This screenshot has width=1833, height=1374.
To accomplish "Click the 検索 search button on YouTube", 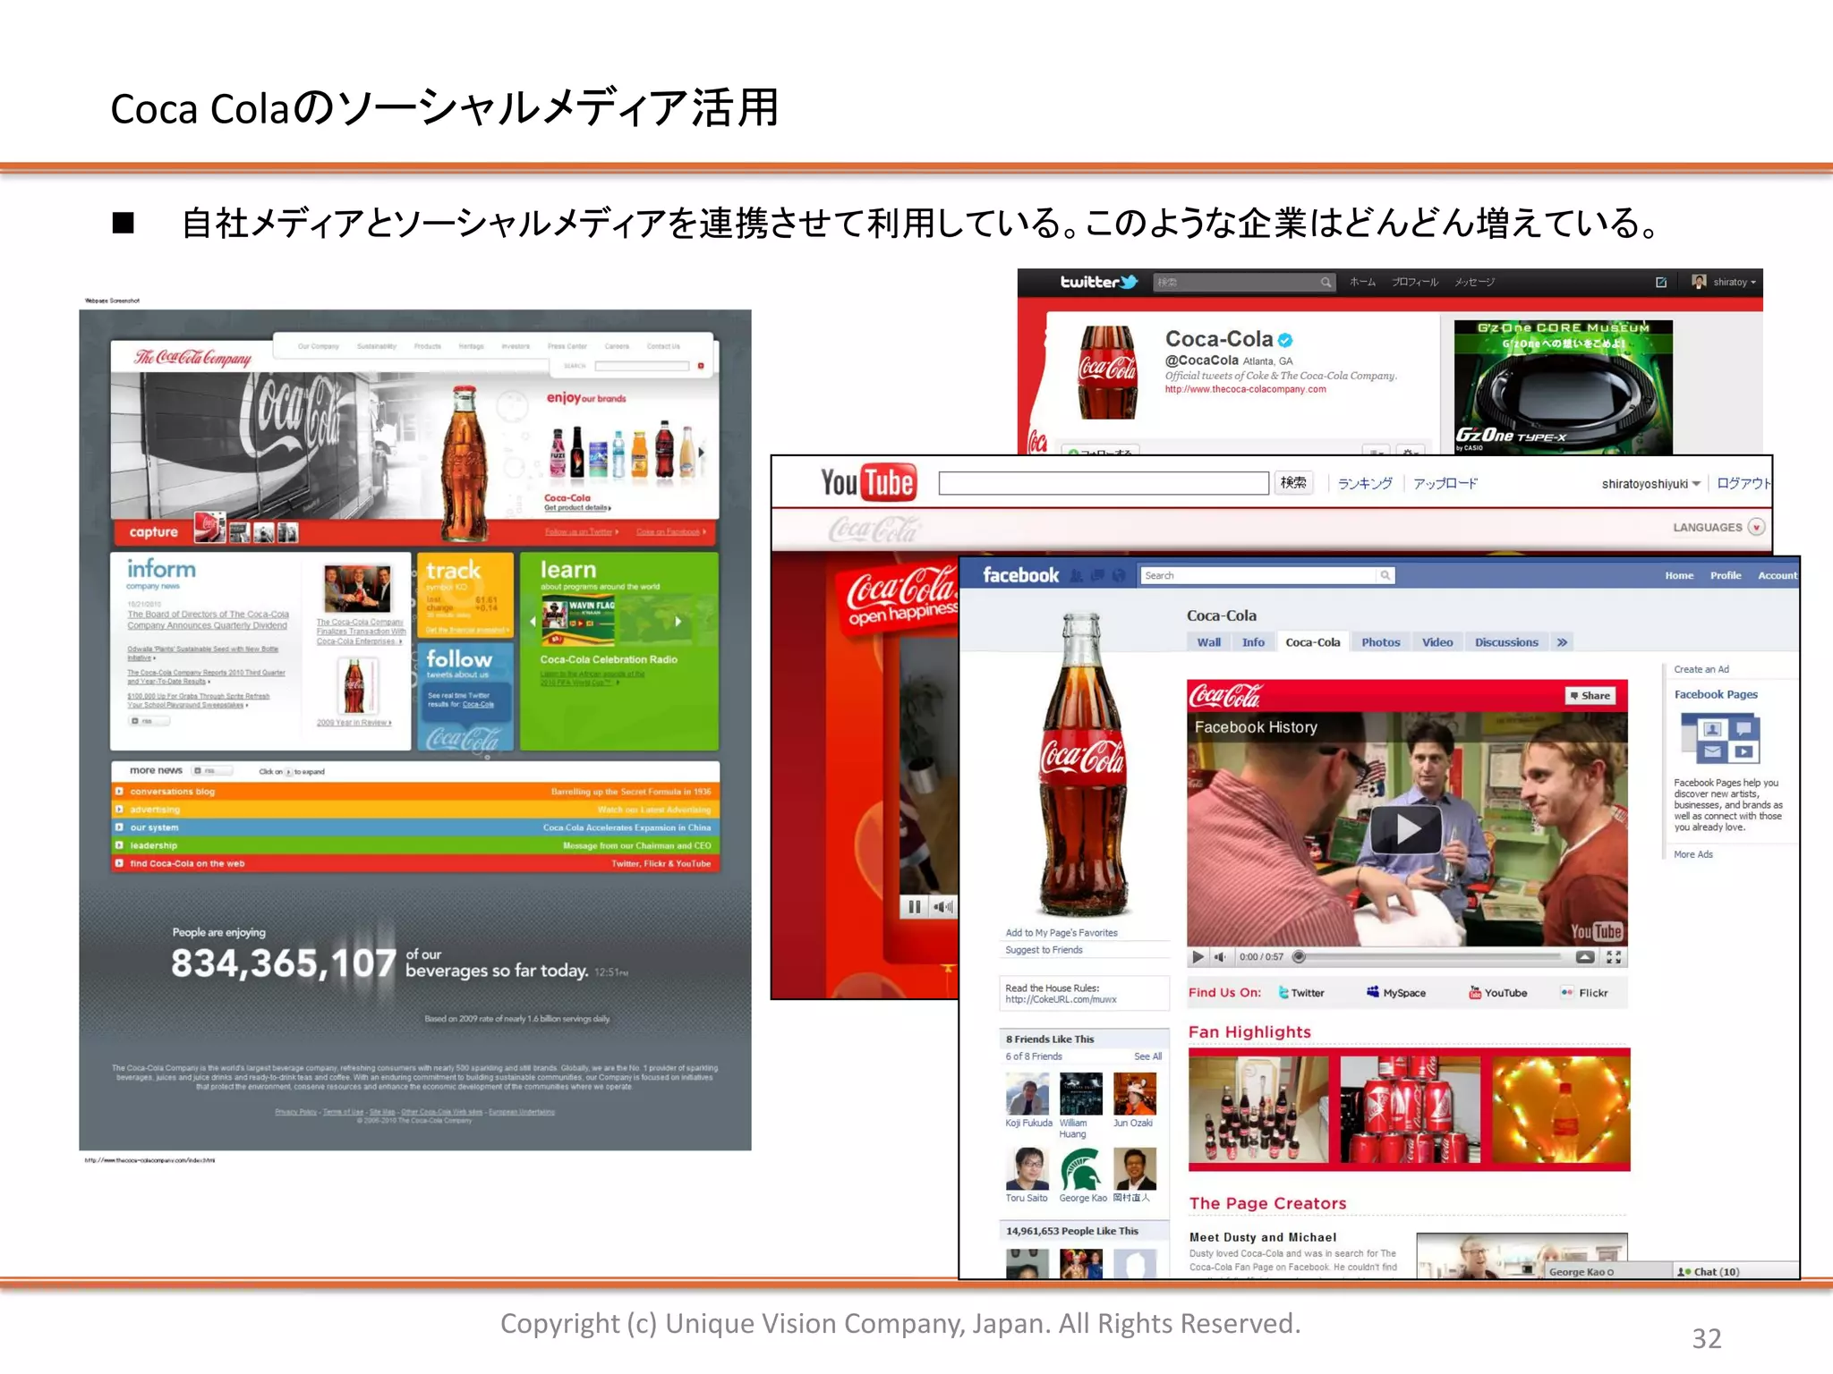I will [1293, 483].
